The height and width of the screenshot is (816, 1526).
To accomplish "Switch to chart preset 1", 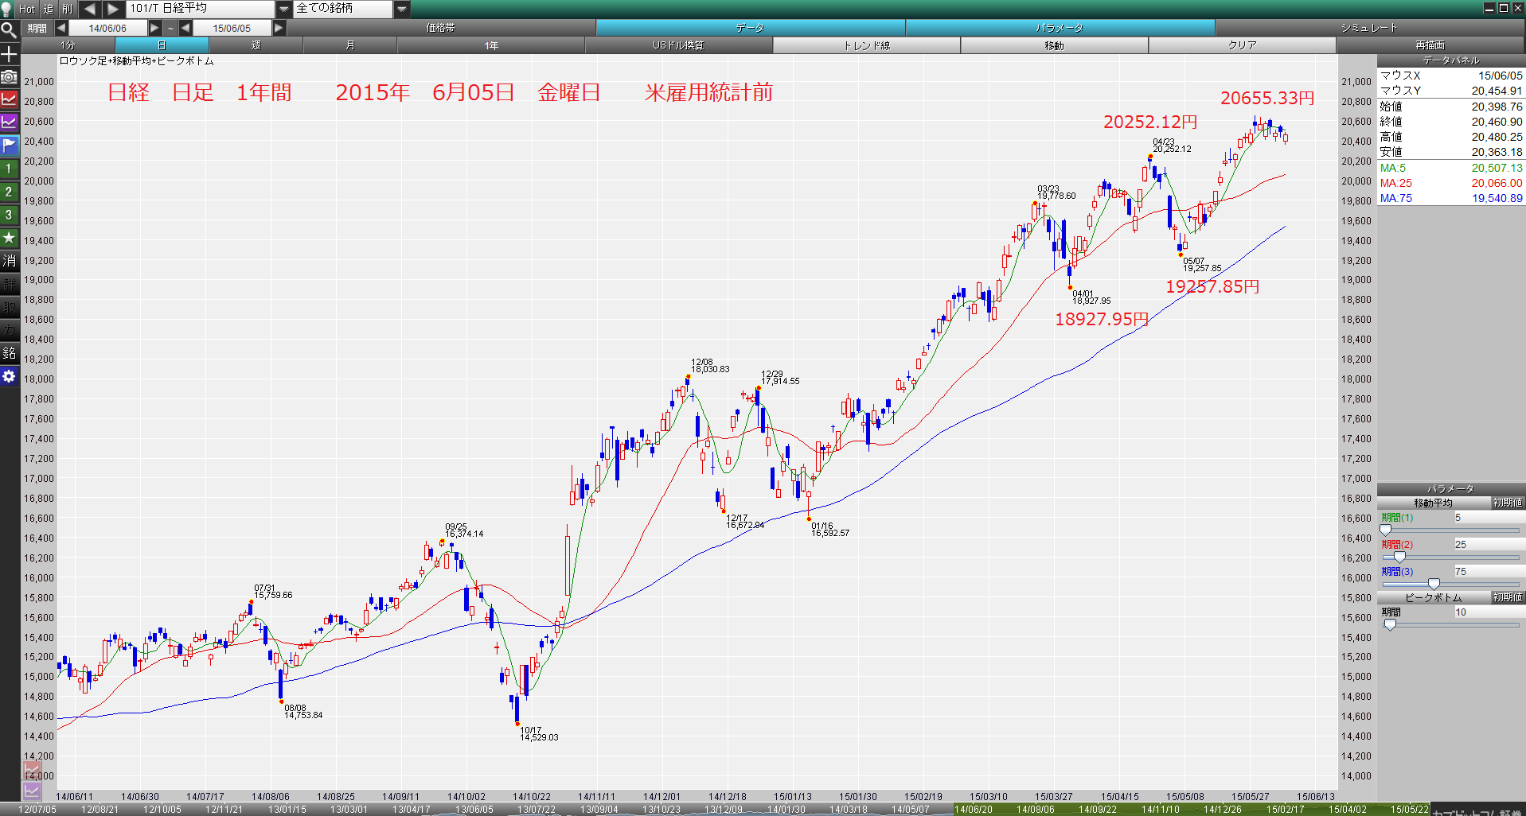I will click(9, 169).
